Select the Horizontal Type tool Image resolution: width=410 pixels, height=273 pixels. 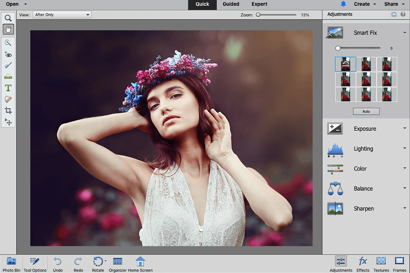pyautogui.click(x=8, y=88)
